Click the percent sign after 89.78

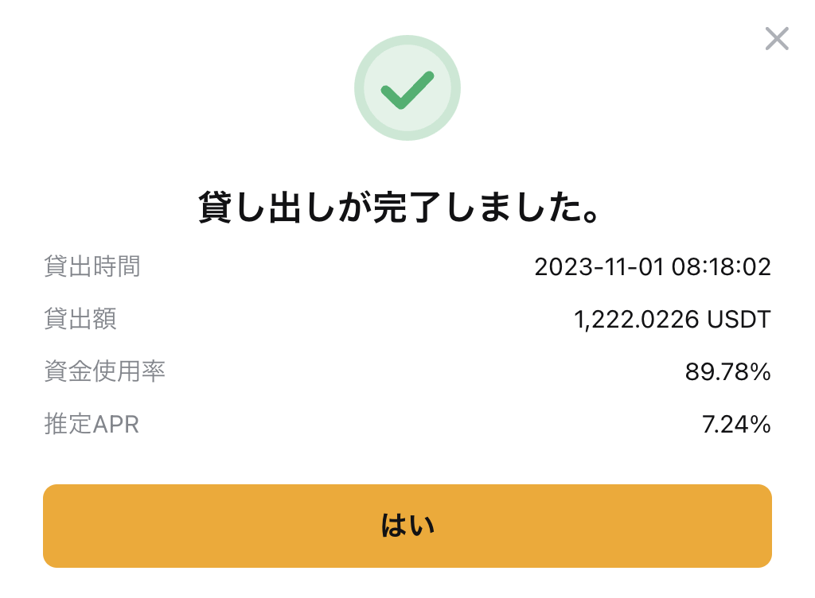point(760,371)
